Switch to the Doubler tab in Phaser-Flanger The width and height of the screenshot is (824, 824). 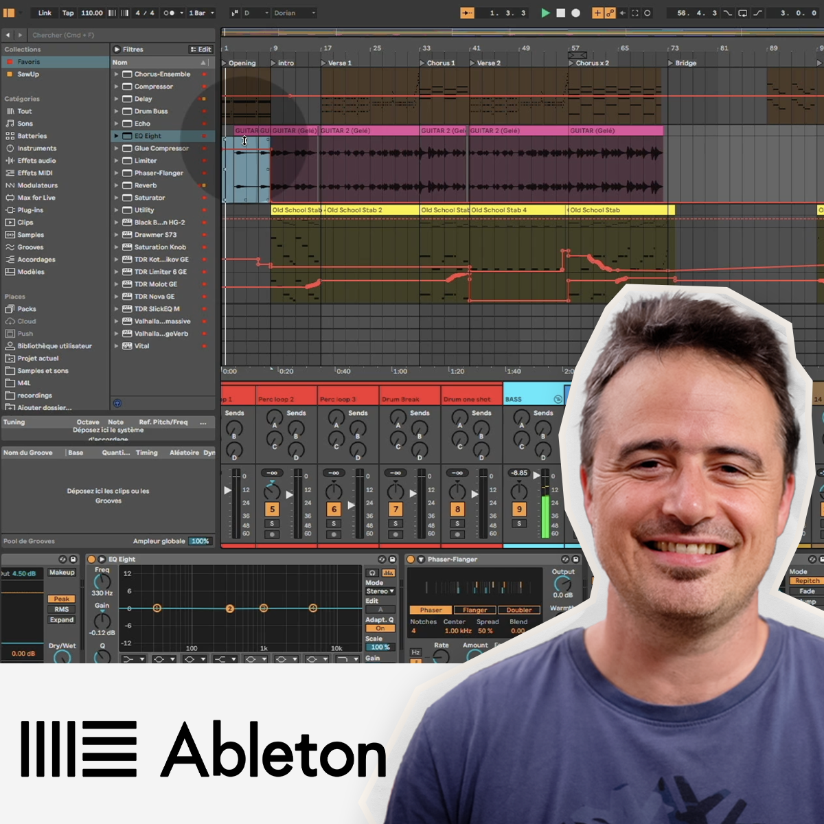(519, 610)
